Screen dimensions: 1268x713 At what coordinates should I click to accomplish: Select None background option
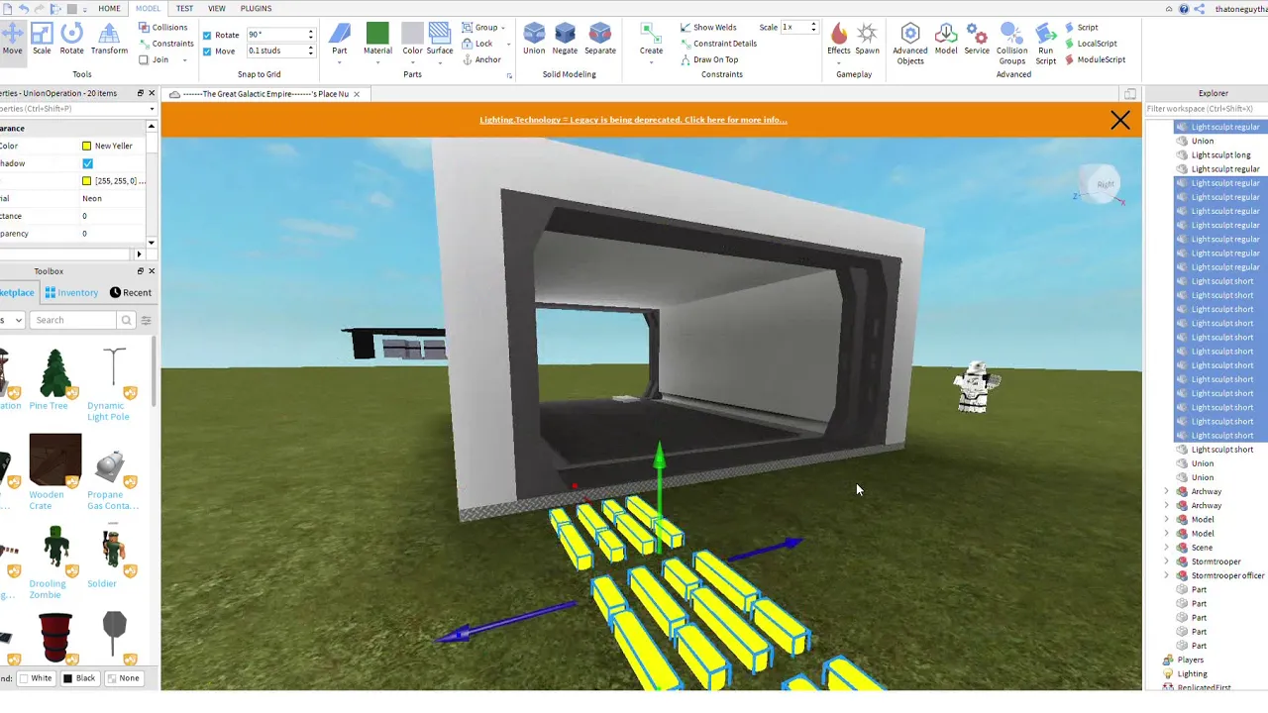click(x=123, y=678)
